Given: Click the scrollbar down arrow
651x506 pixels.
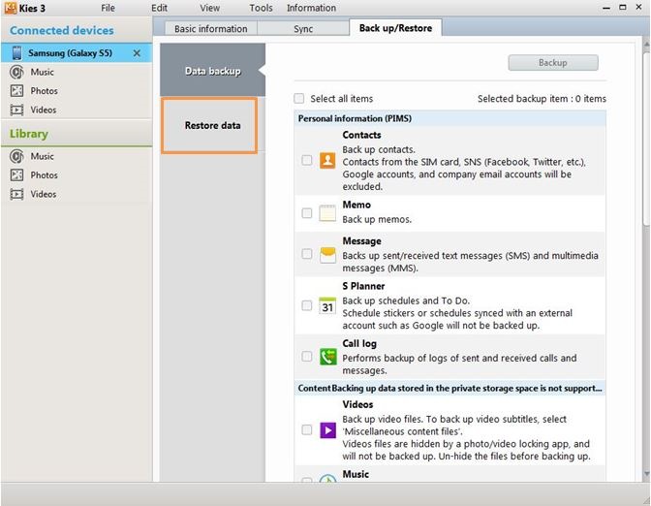Looking at the screenshot, I should point(646,474).
